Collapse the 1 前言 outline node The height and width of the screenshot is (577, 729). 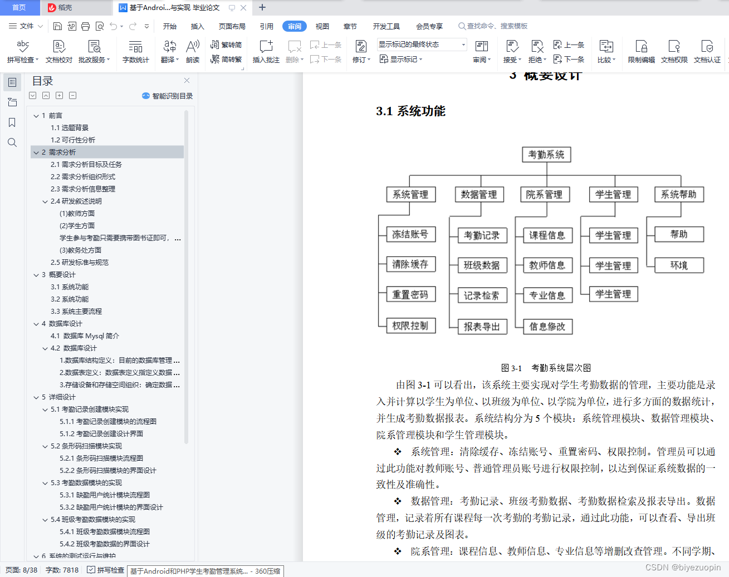(x=36, y=116)
